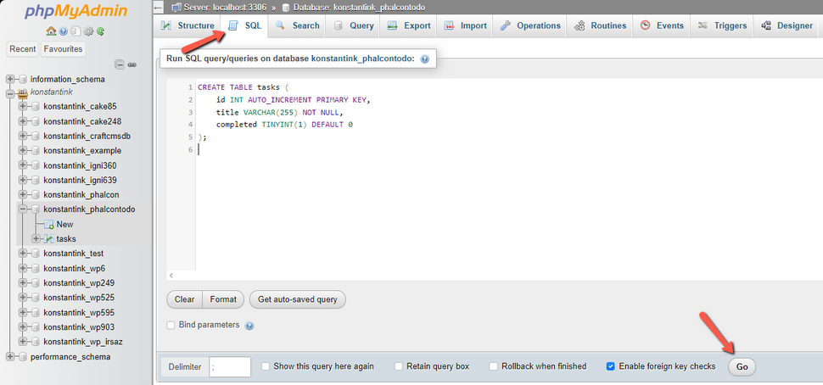Open the Import tab
The image size is (823, 385).
pyautogui.click(x=465, y=25)
